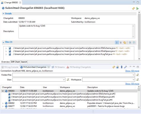Click the changelist icon for 696077
Viewport: 141px width, 114px height.
(x=6, y=106)
